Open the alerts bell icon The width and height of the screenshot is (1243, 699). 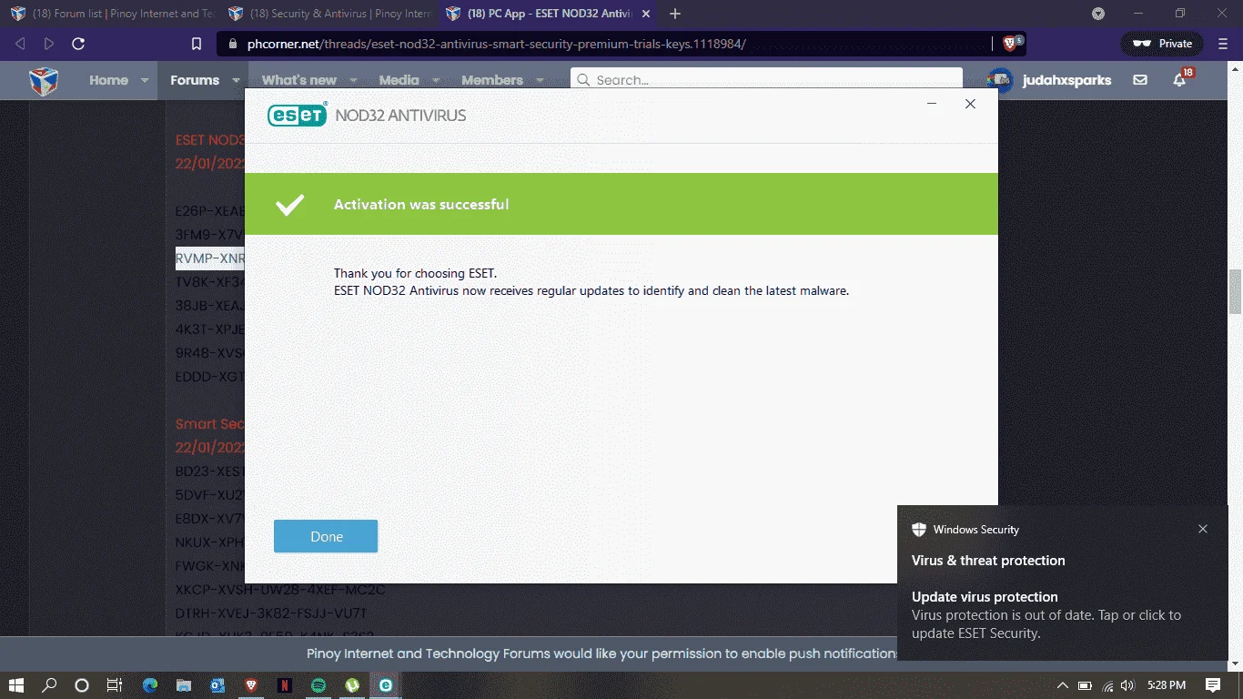point(1179,80)
